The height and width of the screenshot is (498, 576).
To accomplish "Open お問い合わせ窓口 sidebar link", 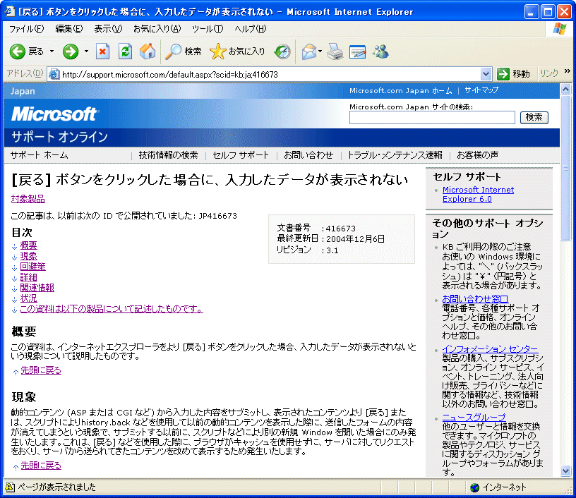I will point(475,299).
